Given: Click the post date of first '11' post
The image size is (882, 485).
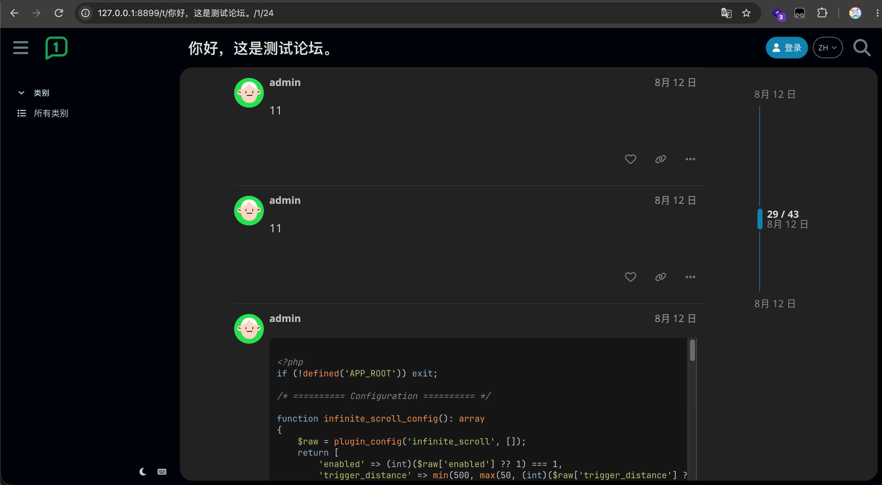Looking at the screenshot, I should pyautogui.click(x=675, y=82).
